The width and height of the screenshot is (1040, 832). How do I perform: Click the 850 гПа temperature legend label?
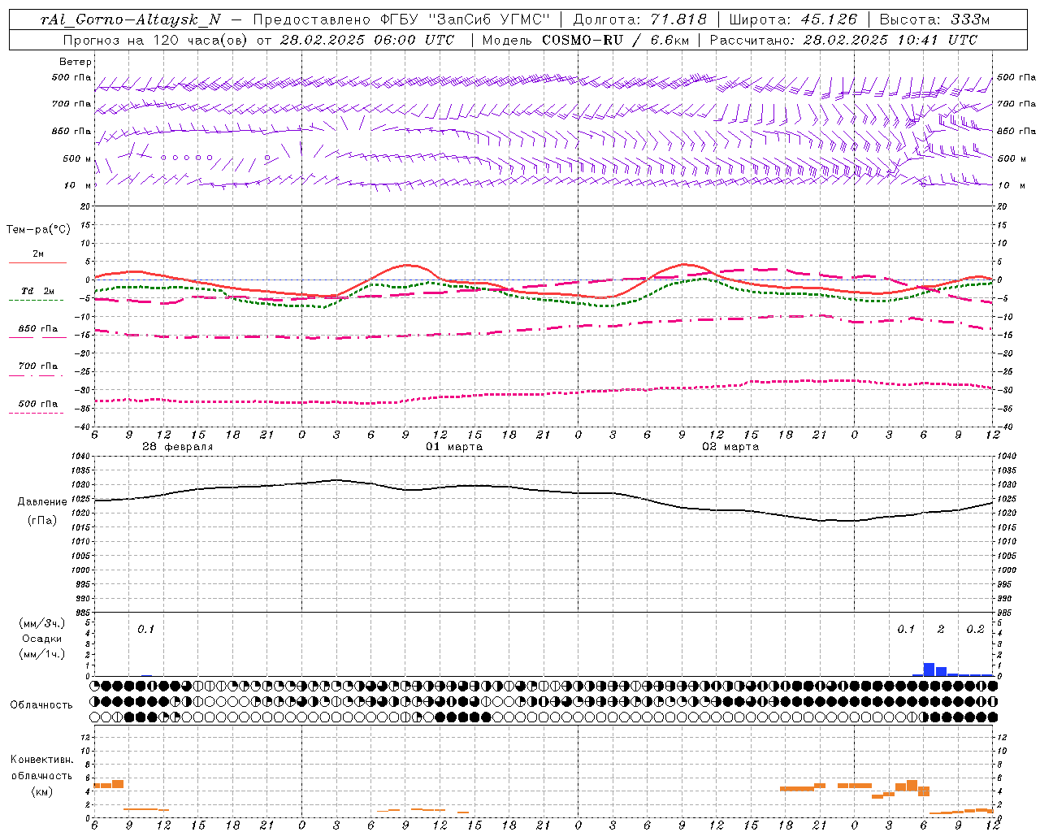(38, 329)
